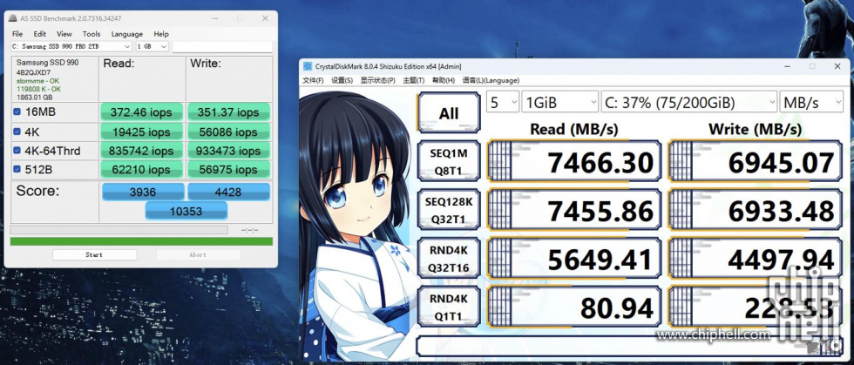Viewport: 854px width, 365px height.
Task: Toggle the 16MB test checkbox
Action: (17, 112)
